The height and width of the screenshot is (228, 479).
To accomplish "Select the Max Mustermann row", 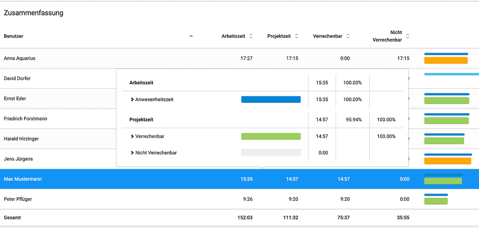I will click(x=239, y=179).
